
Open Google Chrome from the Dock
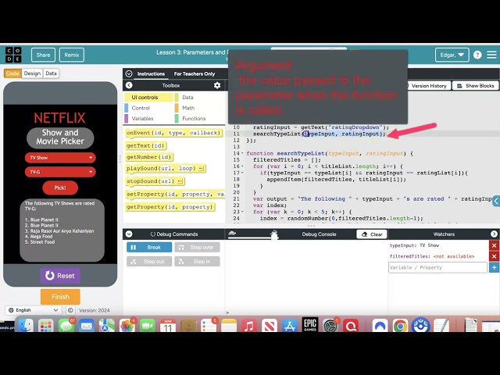(x=401, y=326)
